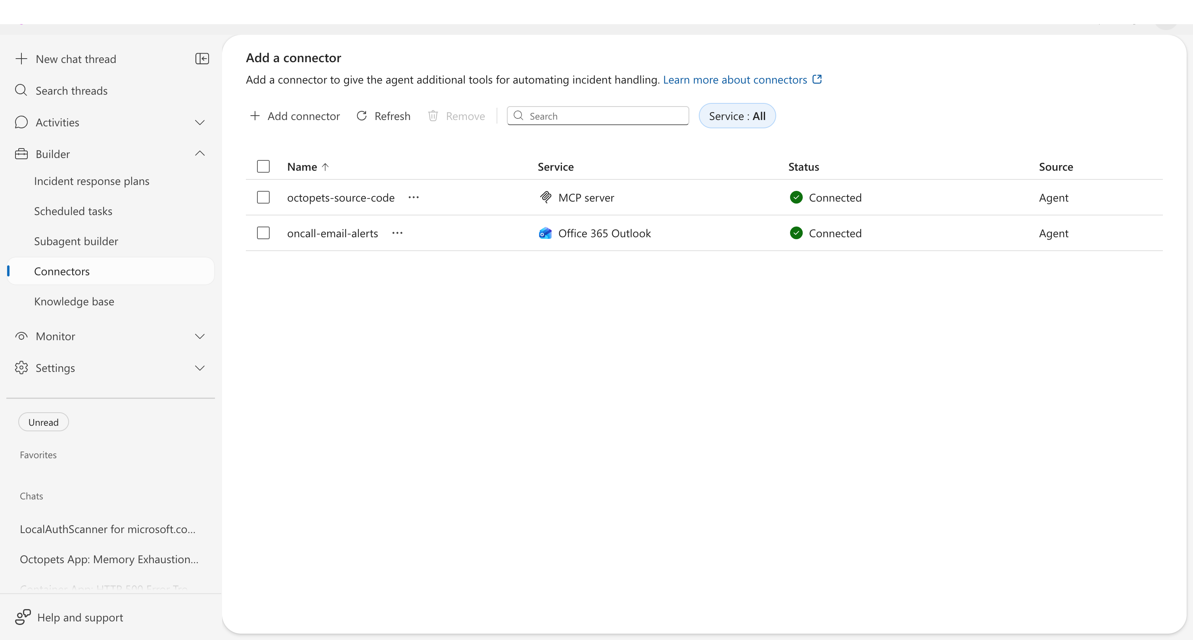Expand the Activities section chevron
Viewport: 1193px width, 640px height.
[x=199, y=122]
